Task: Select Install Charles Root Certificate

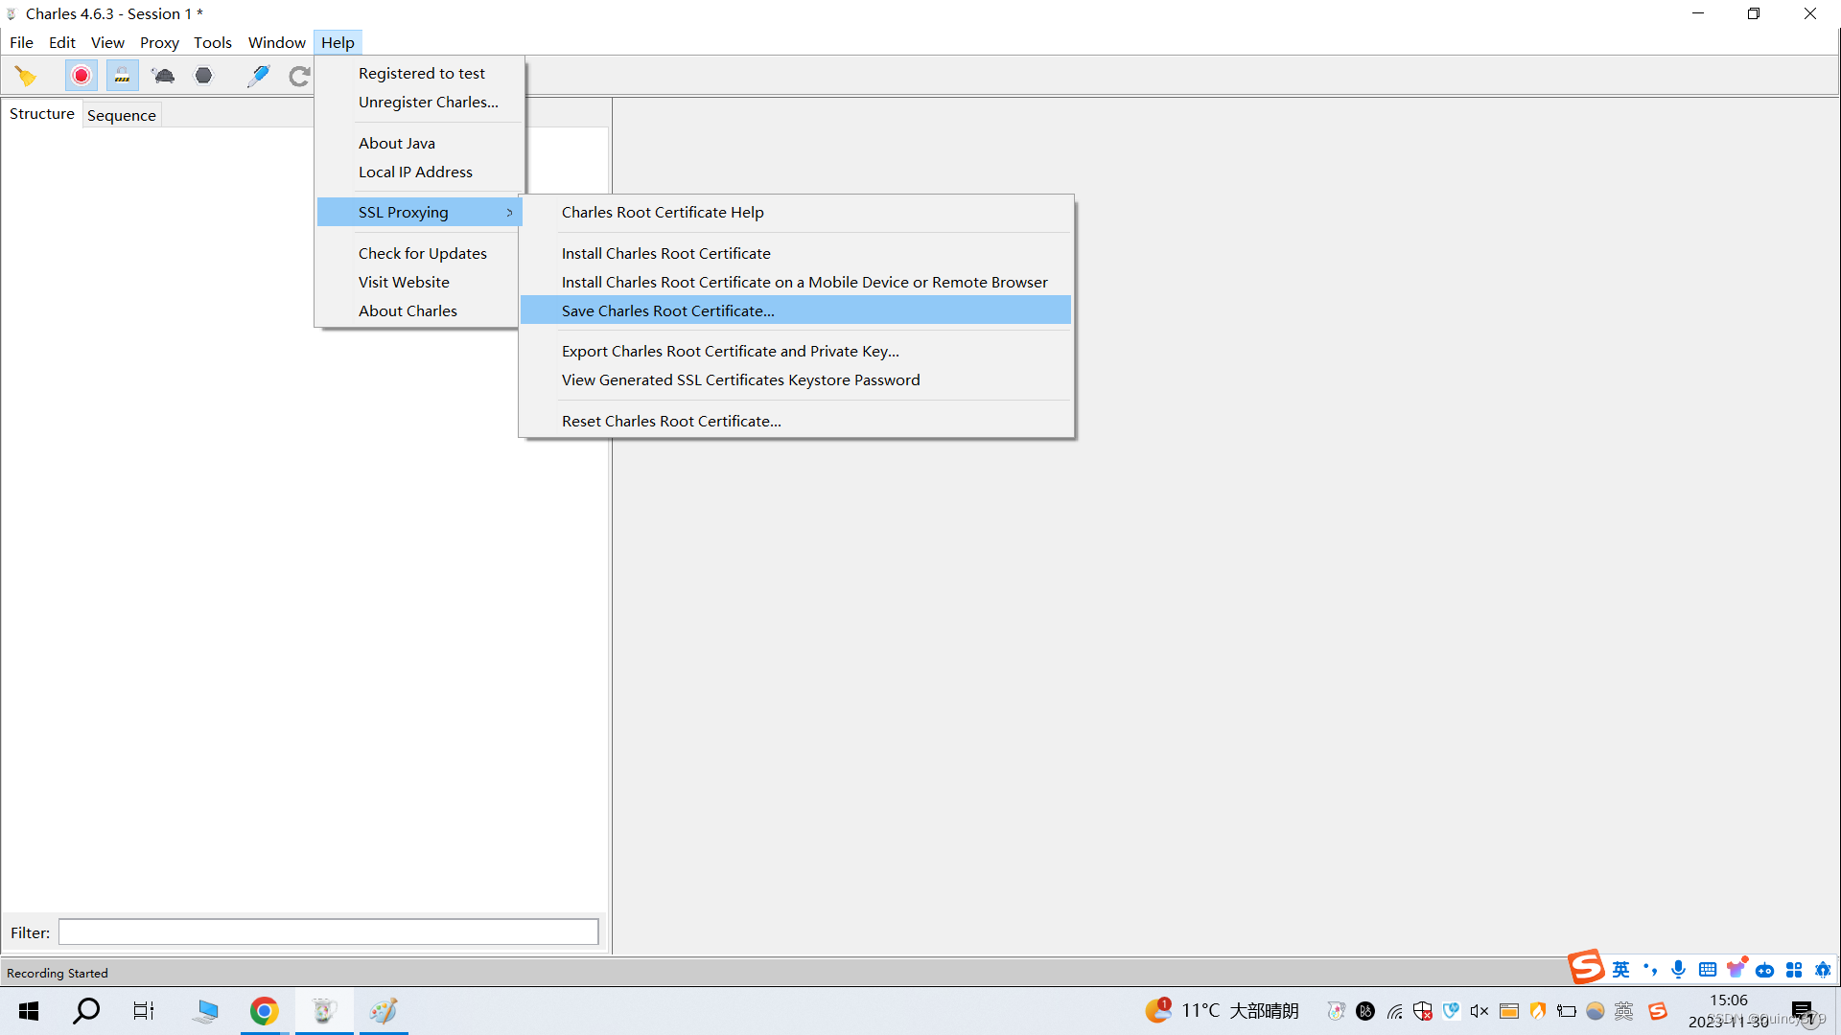Action: (665, 253)
